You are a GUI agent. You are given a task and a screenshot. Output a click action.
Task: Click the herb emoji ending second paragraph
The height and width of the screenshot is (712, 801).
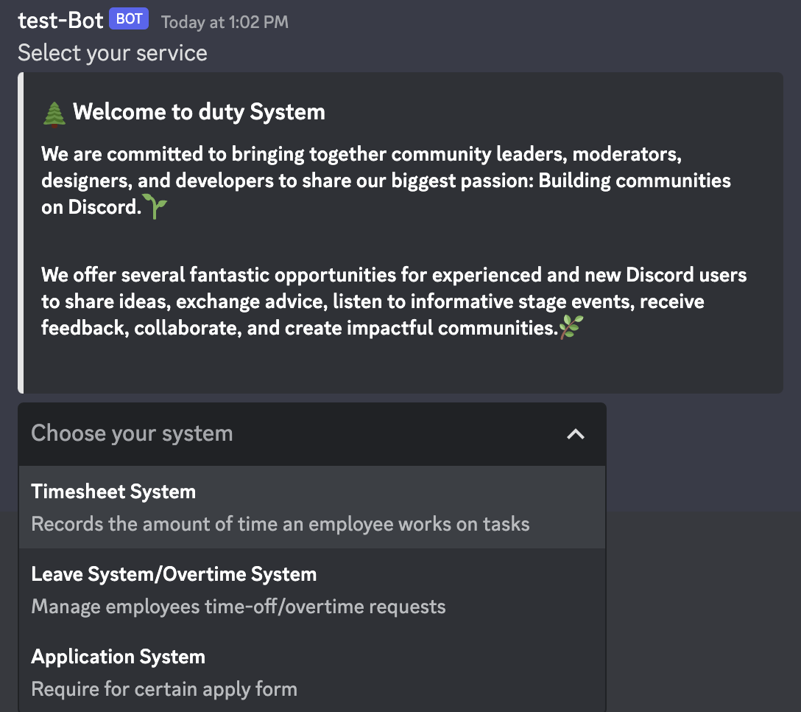[571, 327]
